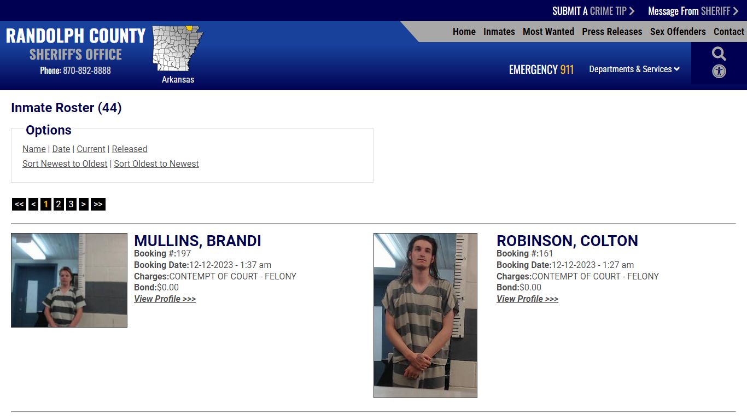Image resolution: width=747 pixels, height=420 pixels.
Task: Open the Inmates menu item
Action: point(499,32)
